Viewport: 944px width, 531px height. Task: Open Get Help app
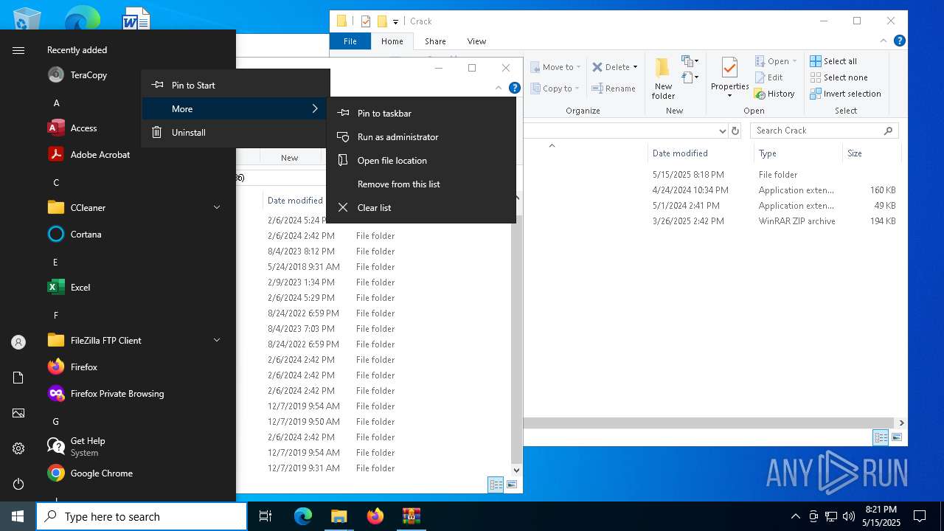point(87,447)
